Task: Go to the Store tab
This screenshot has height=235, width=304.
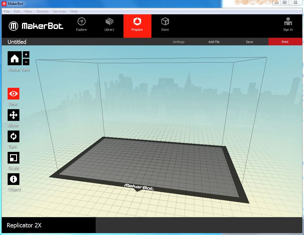Action: pyautogui.click(x=165, y=25)
